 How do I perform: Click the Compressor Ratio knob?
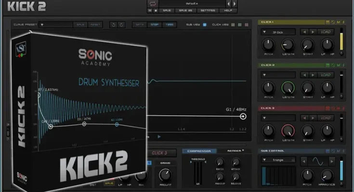pos(220,162)
